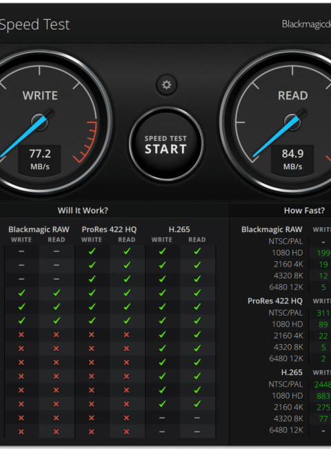
Task: Click NTSC/PAL row under Blackmagic RAW in How Fast
Action: point(285,241)
